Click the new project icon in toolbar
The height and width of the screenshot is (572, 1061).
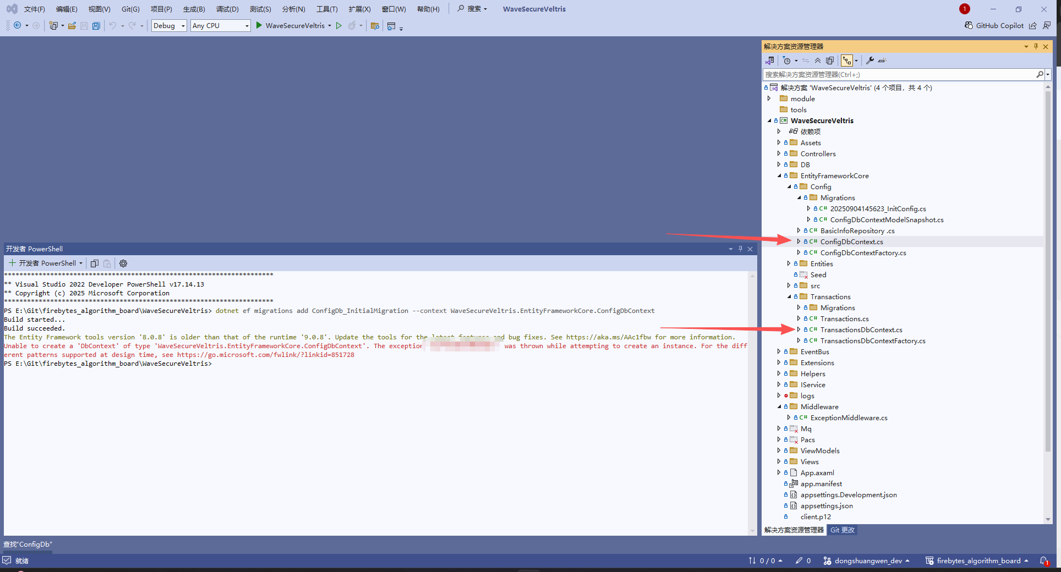[x=53, y=25]
